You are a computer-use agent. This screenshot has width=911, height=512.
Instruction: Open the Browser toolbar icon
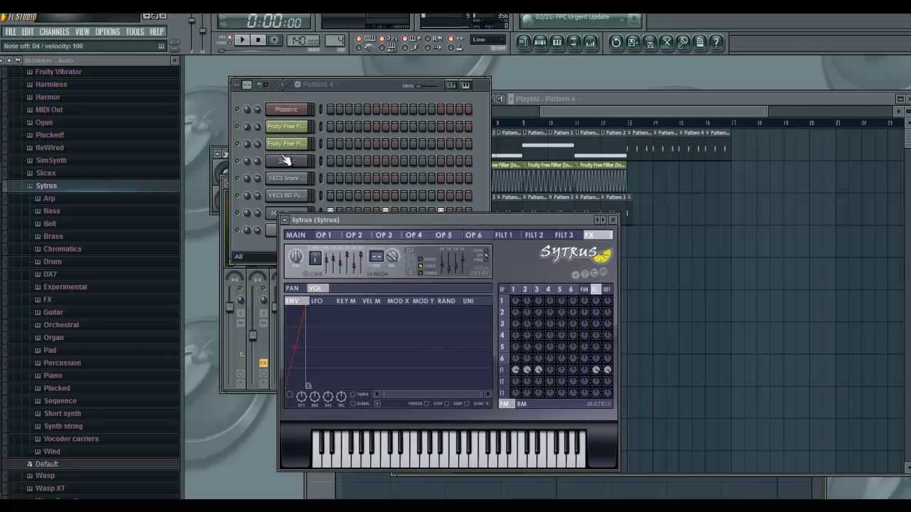[x=574, y=43]
